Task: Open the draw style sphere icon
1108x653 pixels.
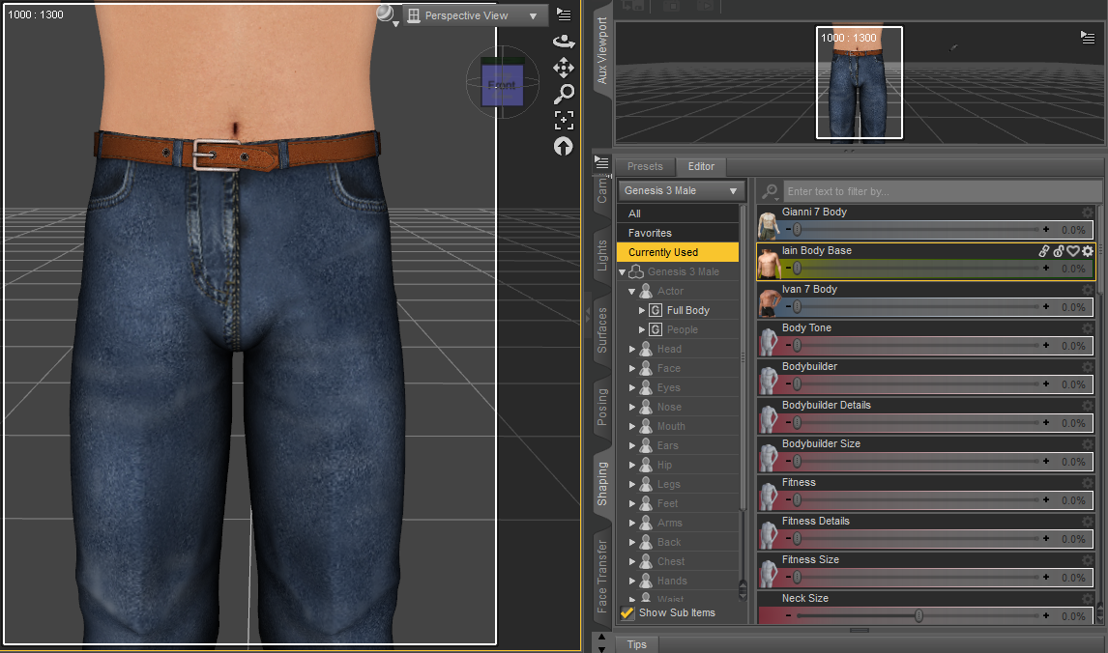Action: point(386,14)
